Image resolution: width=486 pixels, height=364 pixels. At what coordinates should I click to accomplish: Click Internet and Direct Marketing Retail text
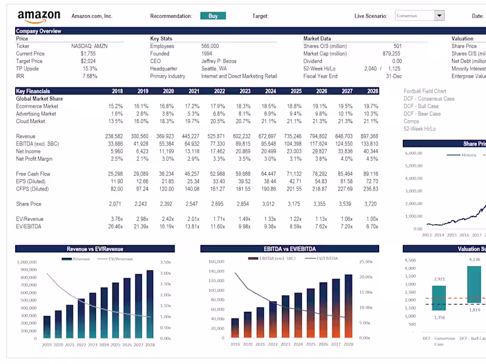239,76
